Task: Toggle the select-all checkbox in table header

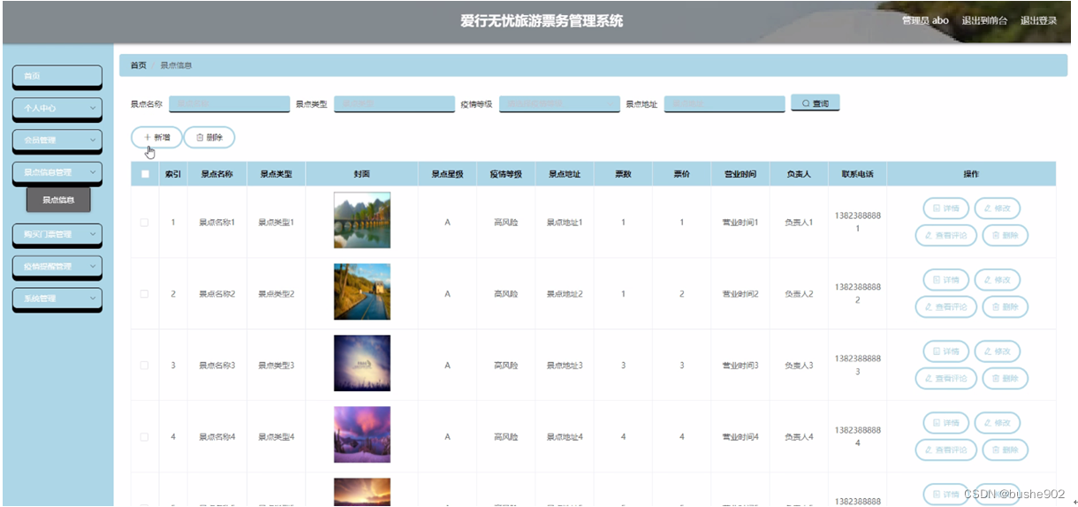Action: [x=145, y=174]
